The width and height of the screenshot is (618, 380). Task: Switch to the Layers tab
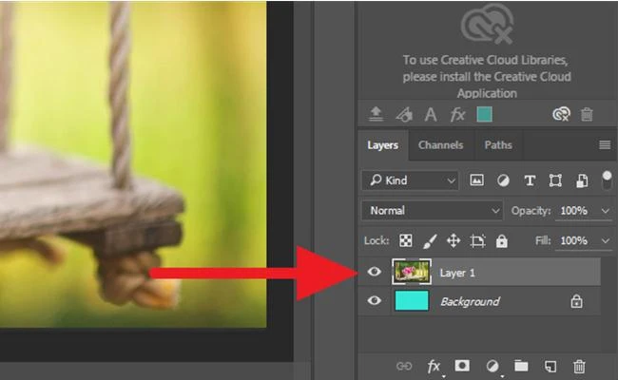(x=383, y=145)
